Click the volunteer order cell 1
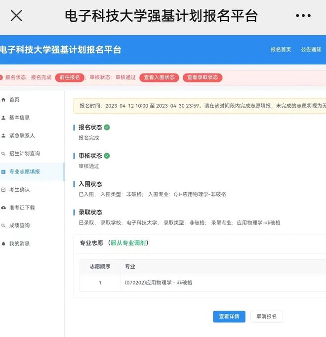 [x=100, y=283]
